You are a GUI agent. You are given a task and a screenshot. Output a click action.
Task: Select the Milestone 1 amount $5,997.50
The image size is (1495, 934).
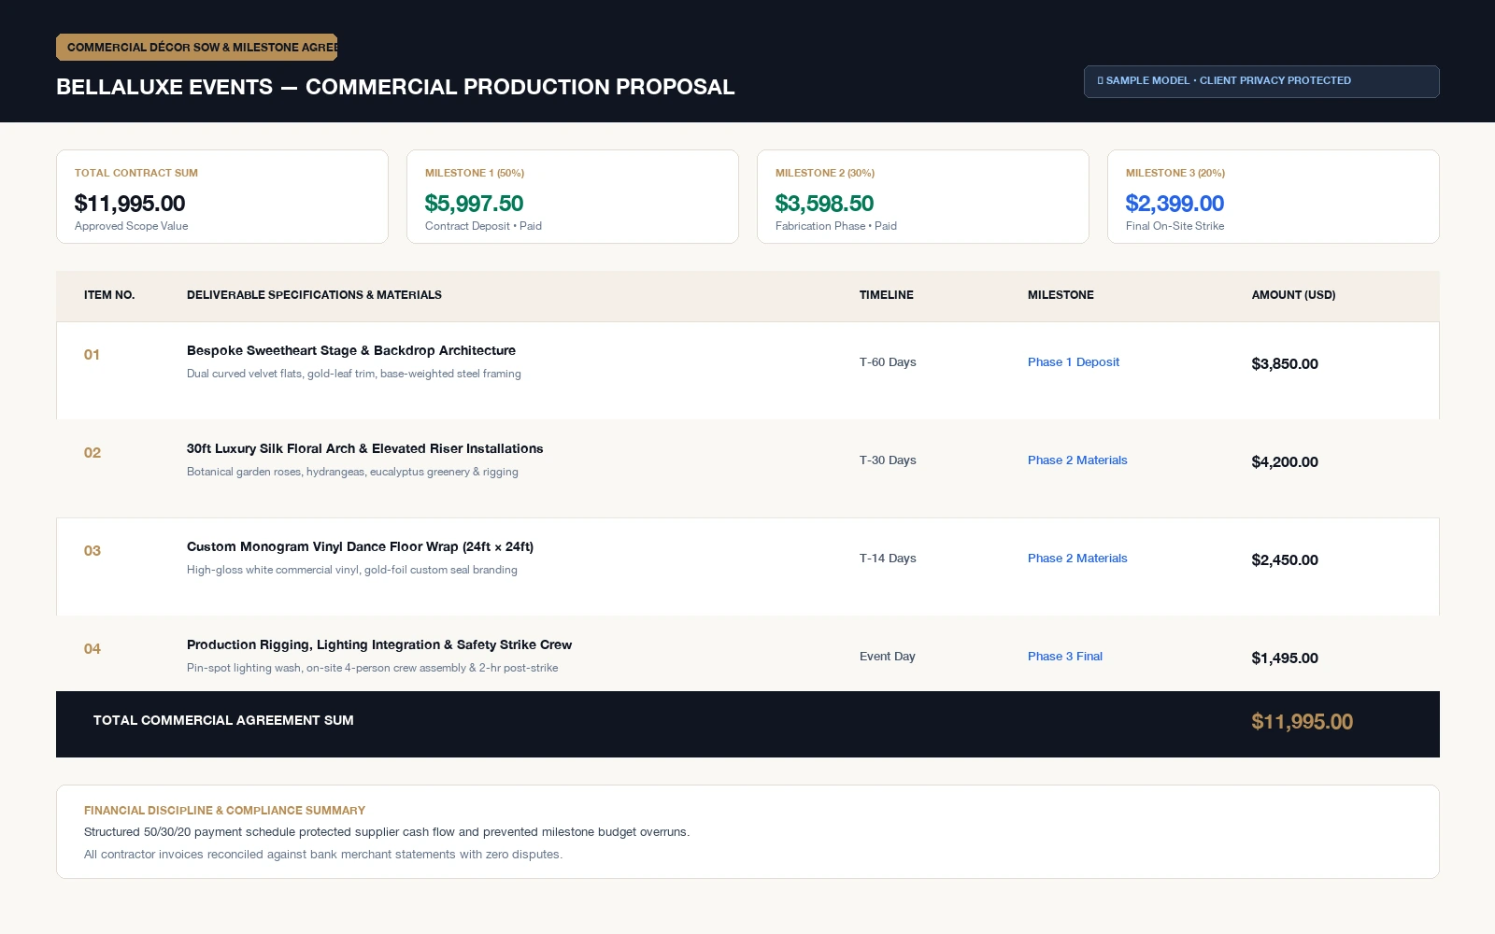click(x=474, y=204)
